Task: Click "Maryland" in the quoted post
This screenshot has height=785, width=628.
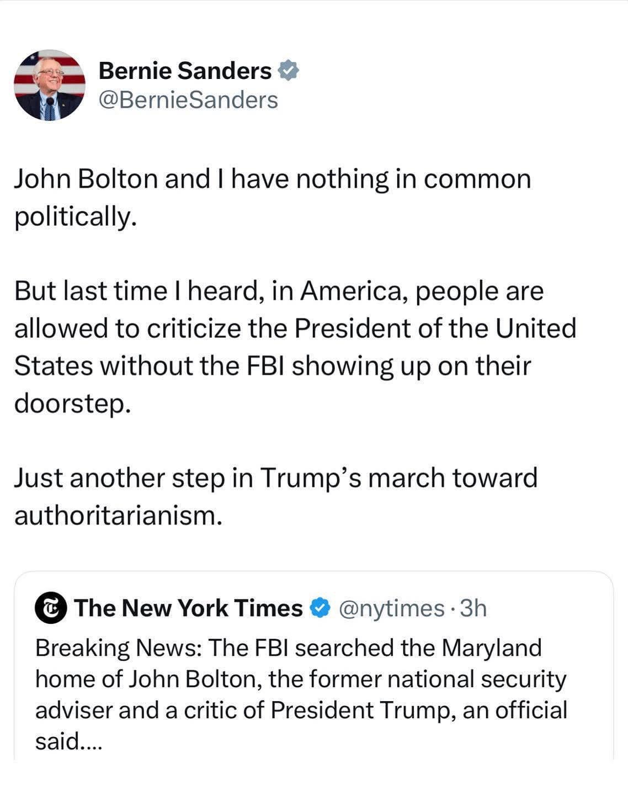Action: coord(493,648)
